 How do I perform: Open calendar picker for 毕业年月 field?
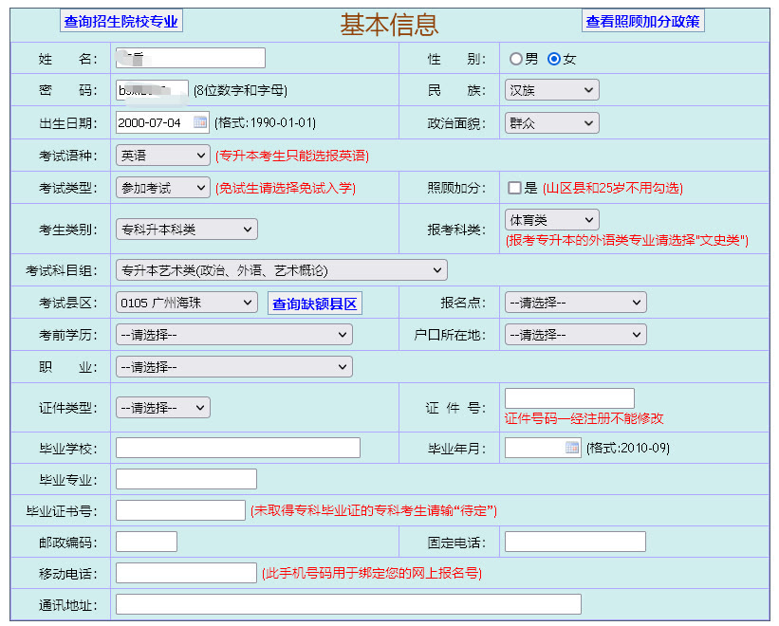coord(572,448)
